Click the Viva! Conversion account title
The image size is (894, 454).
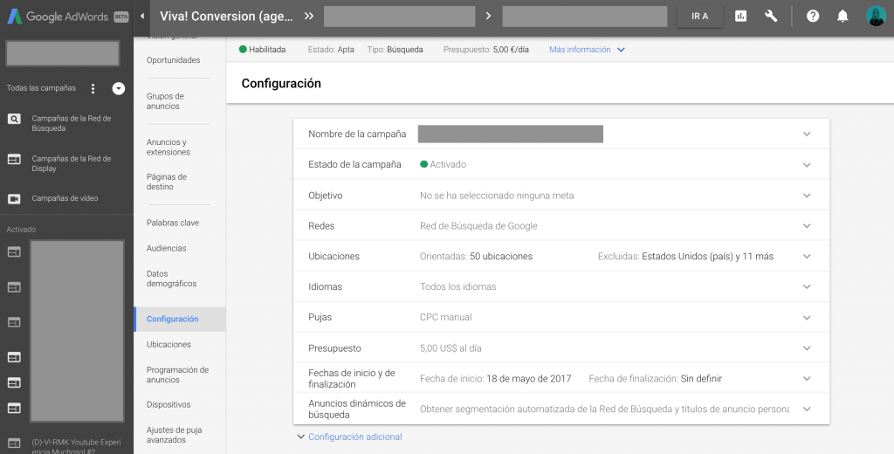coord(227,16)
